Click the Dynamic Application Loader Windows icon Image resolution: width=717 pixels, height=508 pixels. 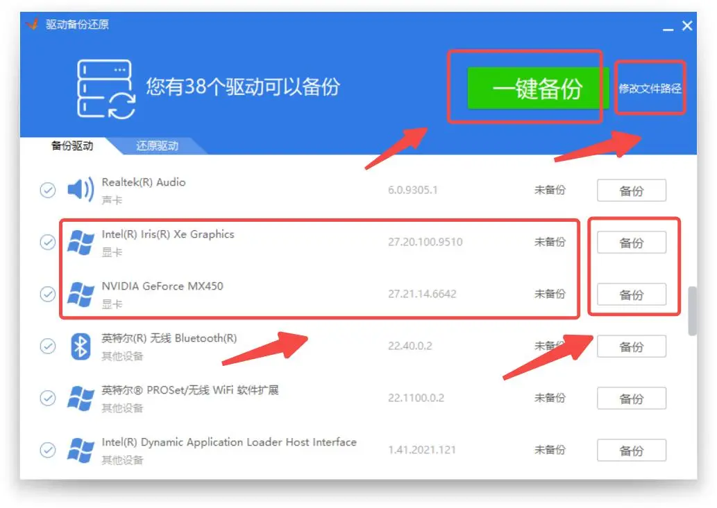(x=81, y=450)
